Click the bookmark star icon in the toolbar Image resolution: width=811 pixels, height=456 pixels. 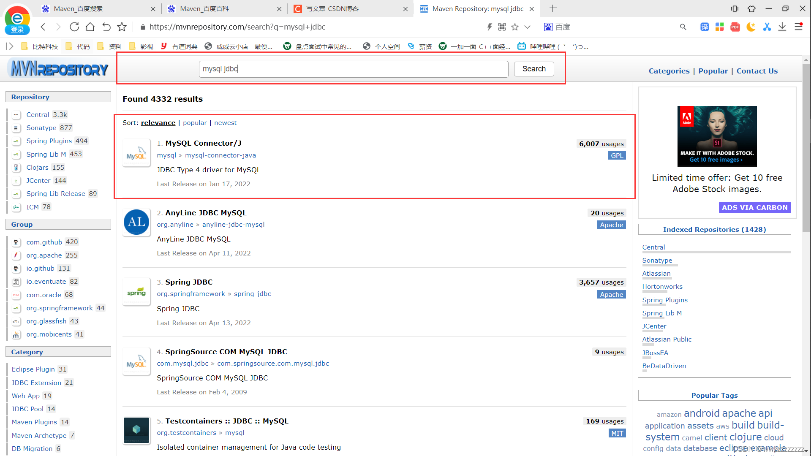click(122, 27)
